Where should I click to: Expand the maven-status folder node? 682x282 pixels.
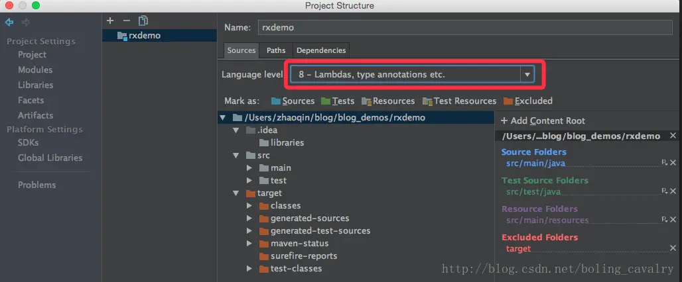click(x=249, y=244)
